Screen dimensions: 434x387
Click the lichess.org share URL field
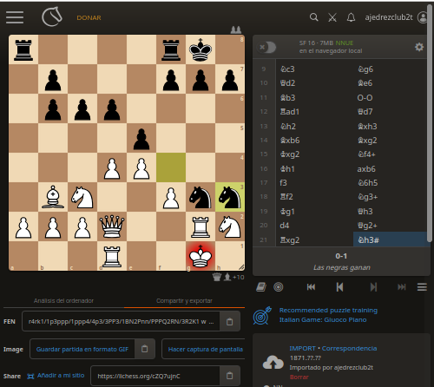pyautogui.click(x=155, y=376)
